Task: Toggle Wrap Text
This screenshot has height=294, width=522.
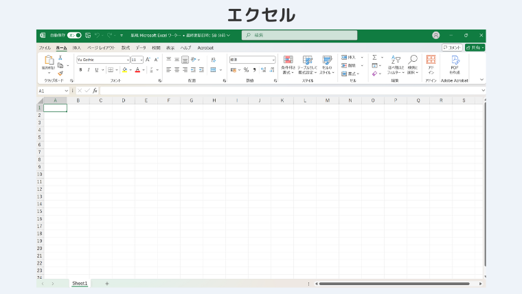Action: (x=214, y=60)
